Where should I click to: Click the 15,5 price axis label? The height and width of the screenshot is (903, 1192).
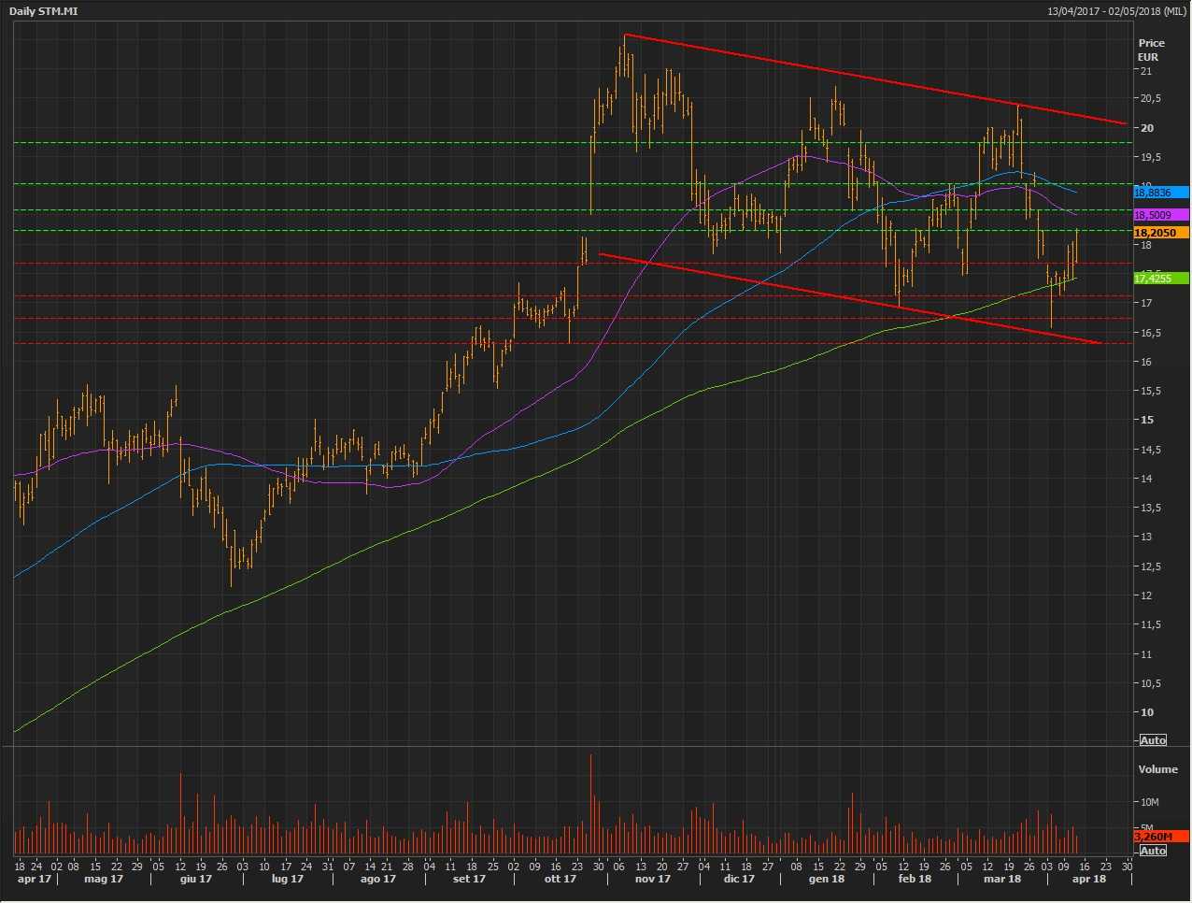coord(1149,391)
